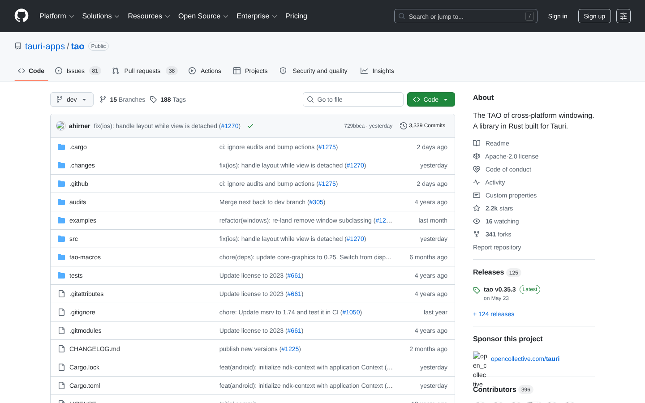Click the audits folder icon

pyautogui.click(x=61, y=202)
